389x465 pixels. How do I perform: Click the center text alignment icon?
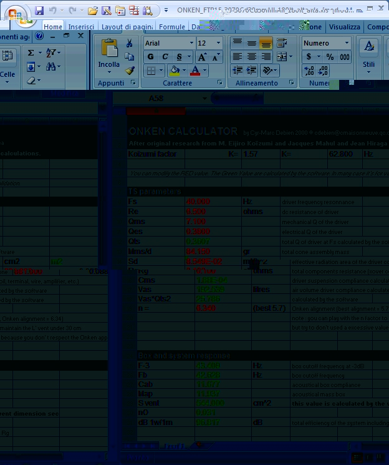coord(252,57)
